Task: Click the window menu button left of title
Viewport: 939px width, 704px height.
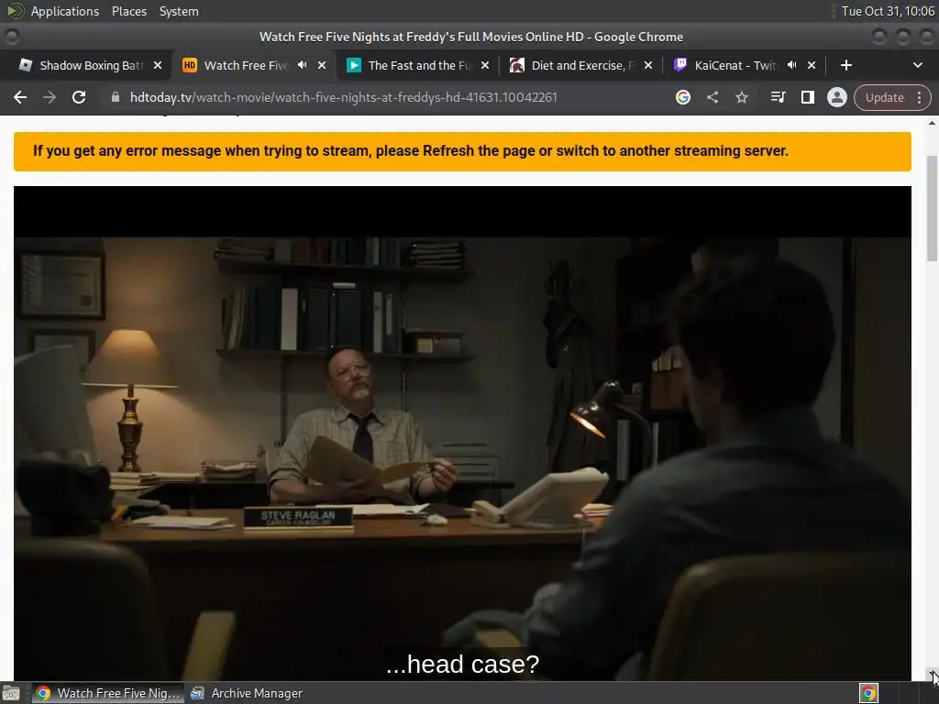Action: [x=11, y=37]
